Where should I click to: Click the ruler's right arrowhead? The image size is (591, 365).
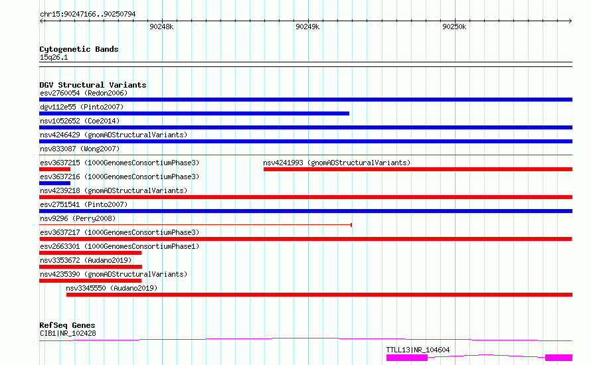(x=570, y=21)
